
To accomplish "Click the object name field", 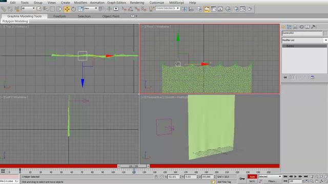I will pos(302,33).
